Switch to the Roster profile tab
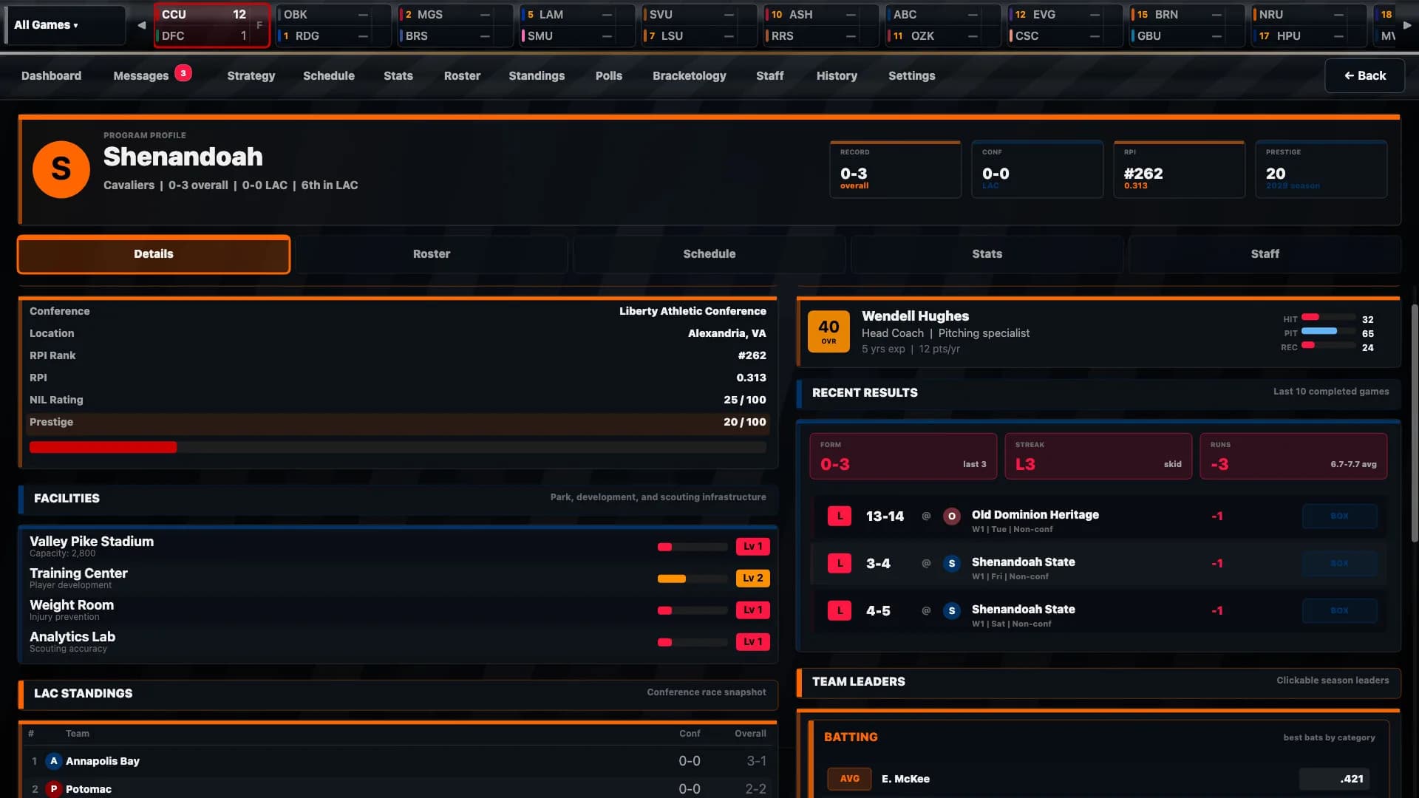 (432, 254)
